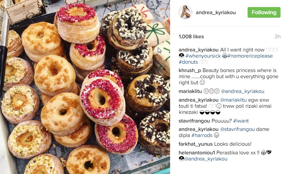Screen dimensions: 286x174
Task: Visit mariaklitu's profile from comment
Action: (x=190, y=91)
